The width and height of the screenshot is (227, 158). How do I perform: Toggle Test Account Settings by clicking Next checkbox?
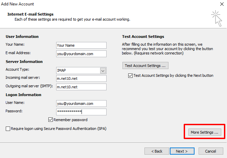pos(130,75)
